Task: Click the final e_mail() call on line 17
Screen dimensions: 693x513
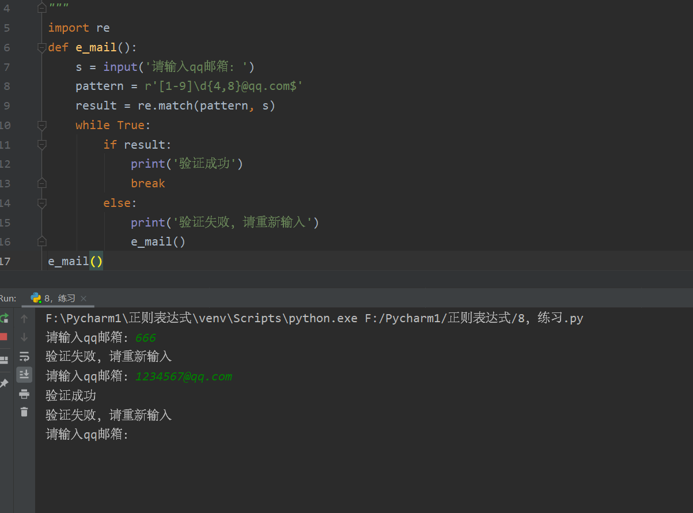Action: point(75,261)
